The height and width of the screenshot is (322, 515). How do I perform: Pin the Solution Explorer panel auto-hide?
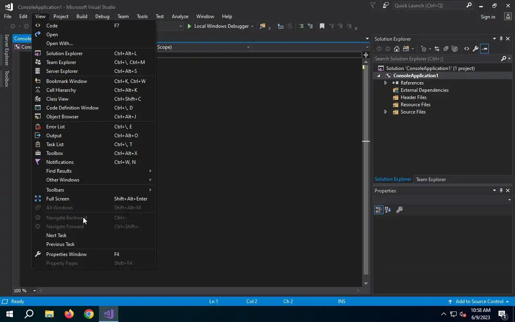[x=501, y=39]
